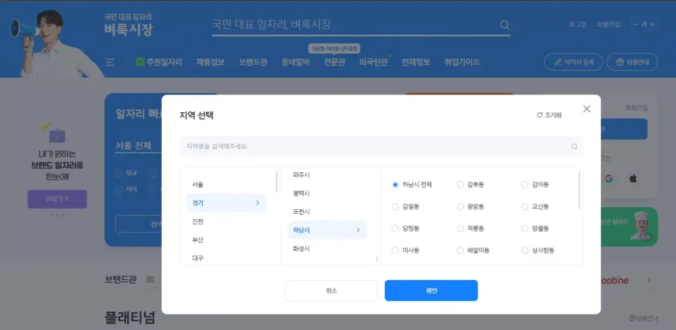The width and height of the screenshot is (676, 330).
Task: Open 취업가이드 menu
Action: (462, 63)
